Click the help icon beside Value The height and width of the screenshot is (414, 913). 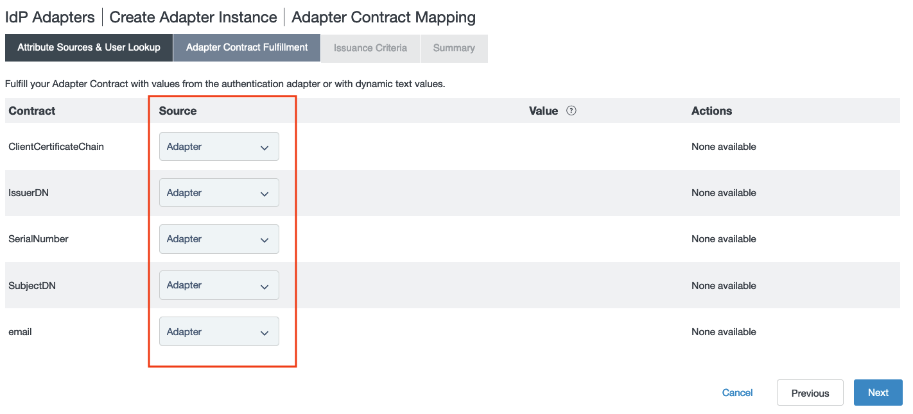click(571, 111)
